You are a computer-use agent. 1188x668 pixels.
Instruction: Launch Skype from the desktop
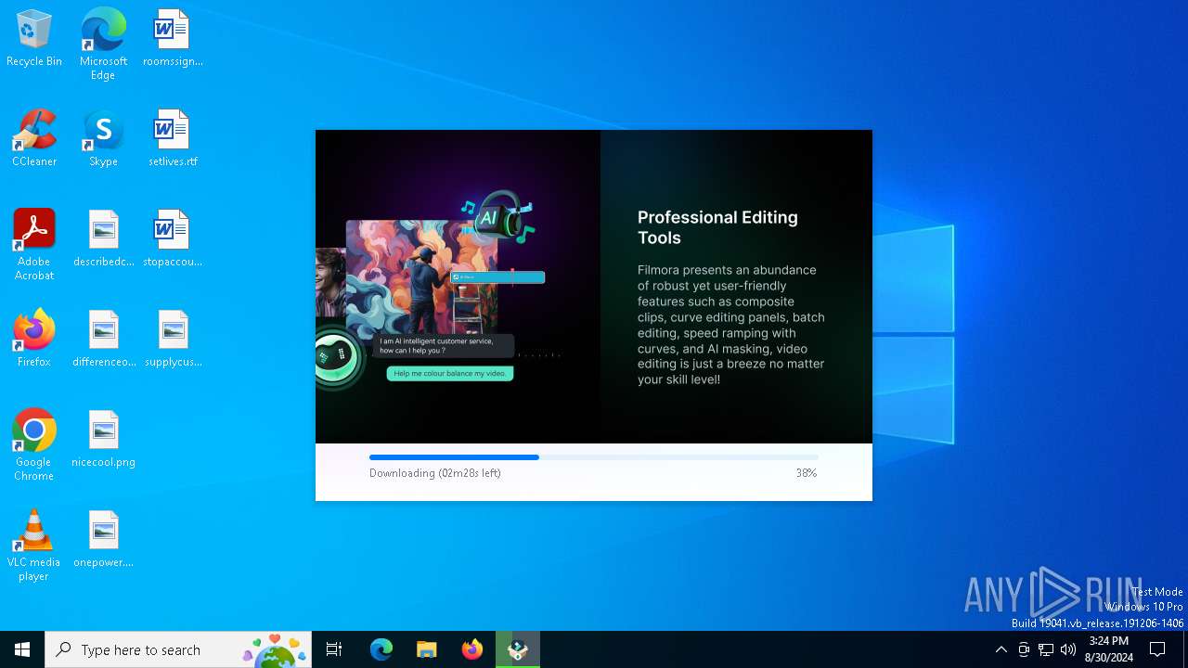(103, 139)
